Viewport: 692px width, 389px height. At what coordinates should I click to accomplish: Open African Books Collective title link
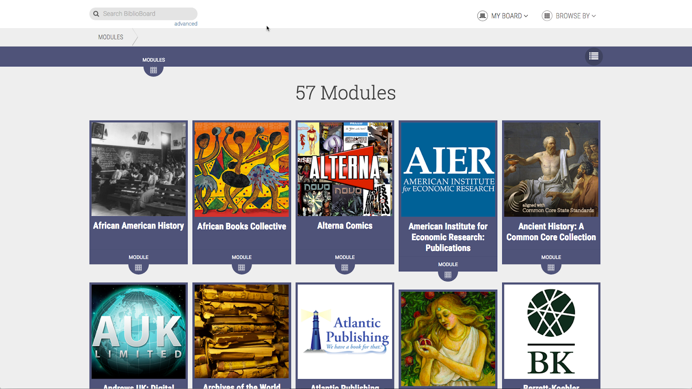(x=242, y=226)
